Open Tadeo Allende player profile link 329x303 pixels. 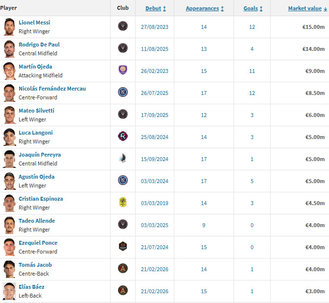point(37,221)
